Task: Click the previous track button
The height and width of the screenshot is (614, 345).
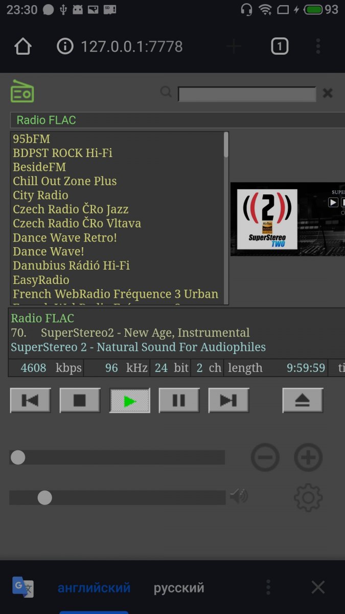Action: (30, 400)
